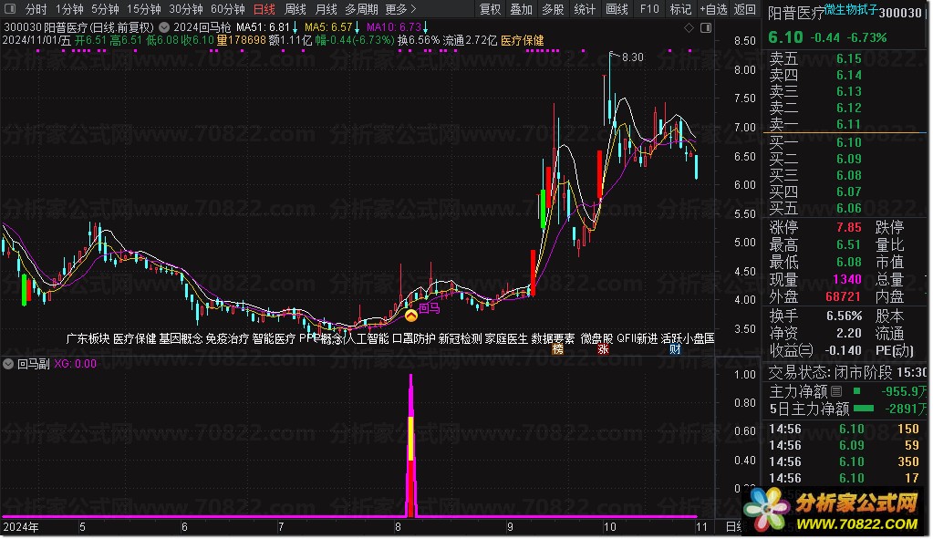
Task: Click the 口罩防护 concept tag
Action: (x=413, y=338)
